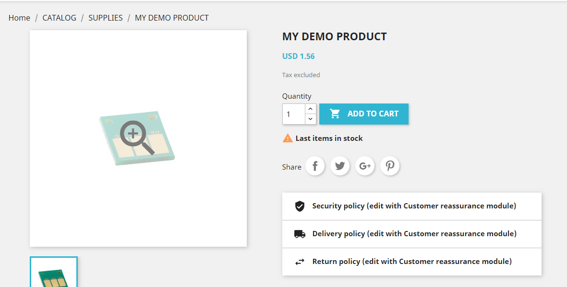
Task: Click the delivery truck icon
Action: (x=300, y=234)
